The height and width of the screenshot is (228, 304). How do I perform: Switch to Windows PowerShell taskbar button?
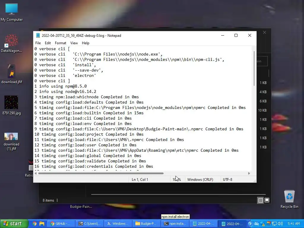coord(118,224)
